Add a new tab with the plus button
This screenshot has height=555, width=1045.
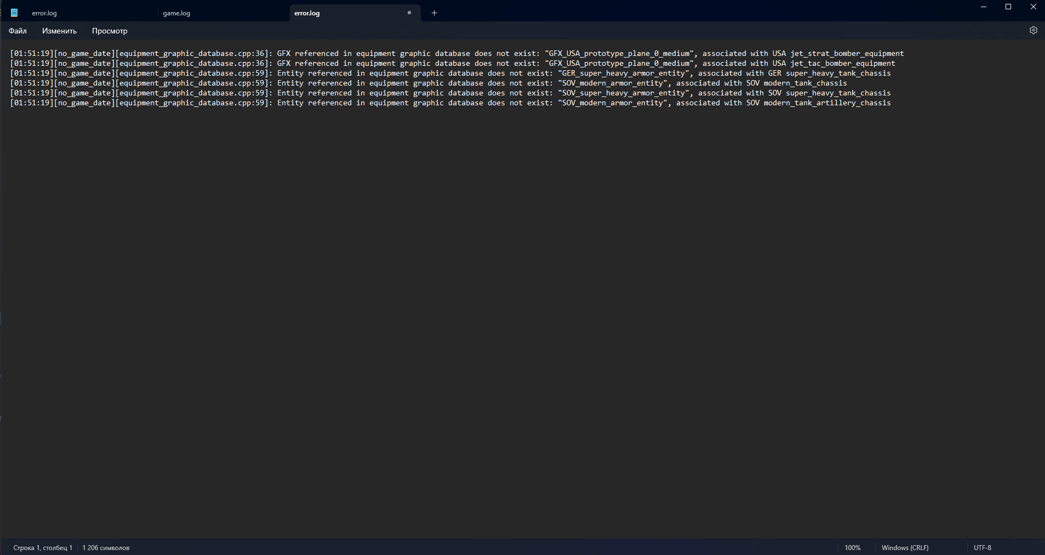click(x=434, y=13)
